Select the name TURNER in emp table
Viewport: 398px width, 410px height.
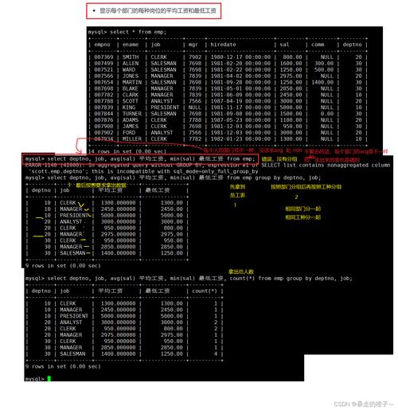point(132,114)
